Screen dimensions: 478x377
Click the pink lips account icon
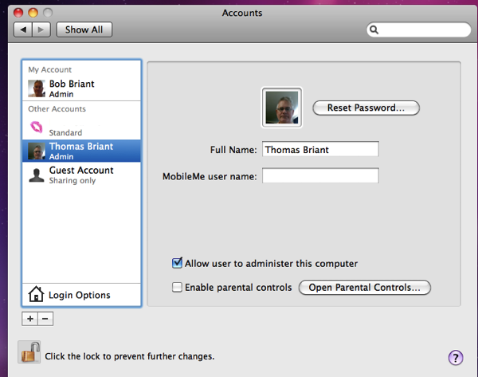(x=37, y=127)
